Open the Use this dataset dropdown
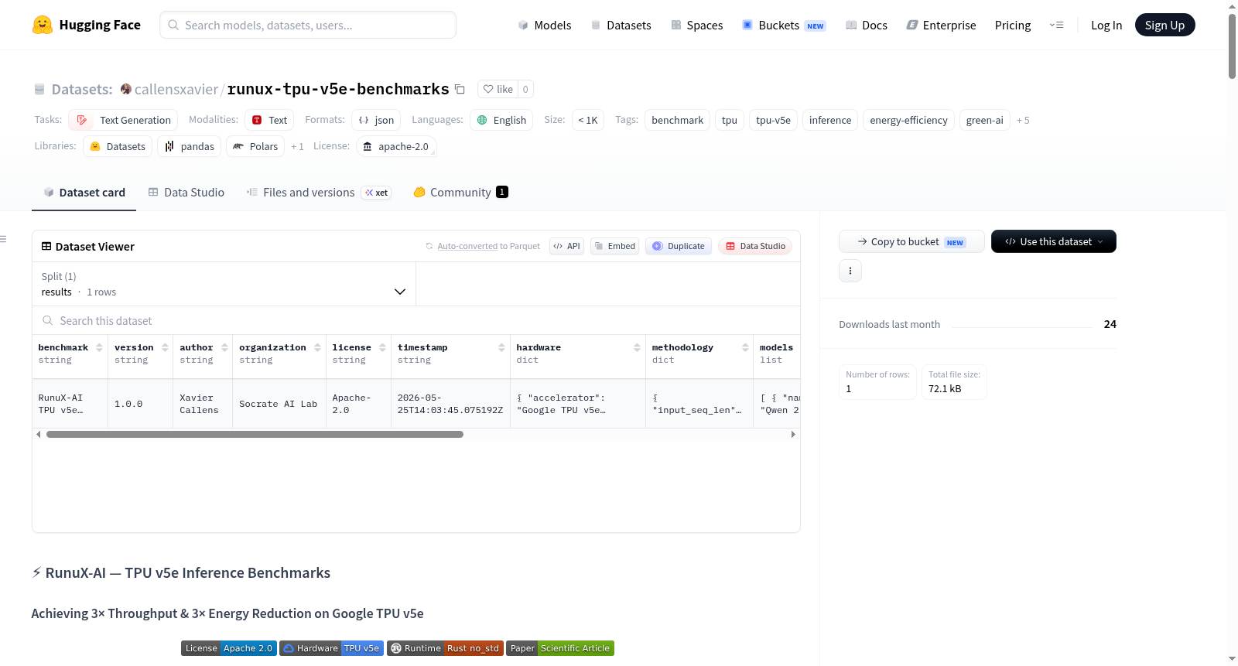 tap(1054, 241)
